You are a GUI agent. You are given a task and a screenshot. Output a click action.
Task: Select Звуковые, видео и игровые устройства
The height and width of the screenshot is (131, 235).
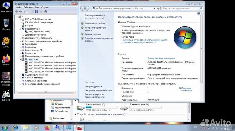44,41
